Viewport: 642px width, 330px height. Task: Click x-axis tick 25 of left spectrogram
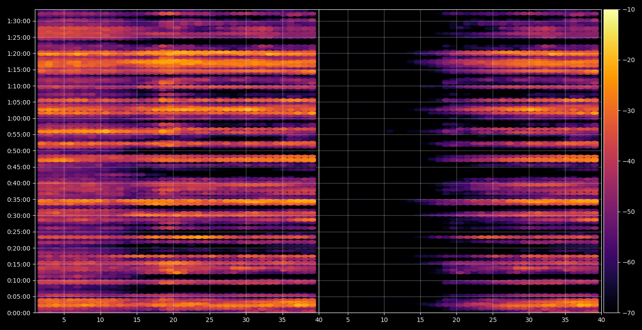coord(210,320)
